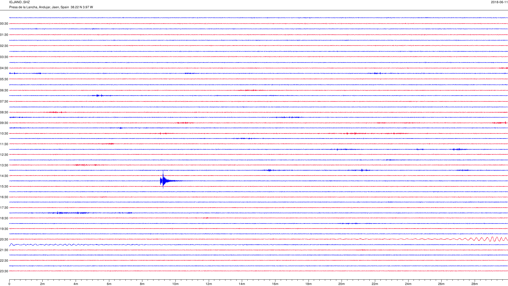Click the 22m axis label
Screen dimensions: 508x286
click(375, 284)
